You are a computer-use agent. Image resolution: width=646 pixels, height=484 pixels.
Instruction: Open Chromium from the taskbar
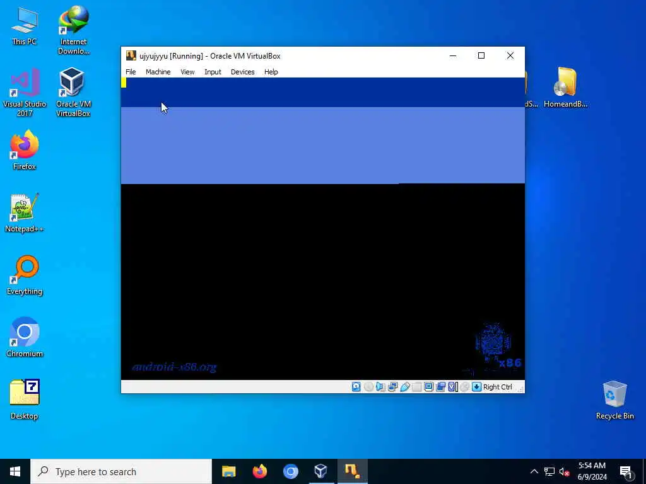click(290, 471)
